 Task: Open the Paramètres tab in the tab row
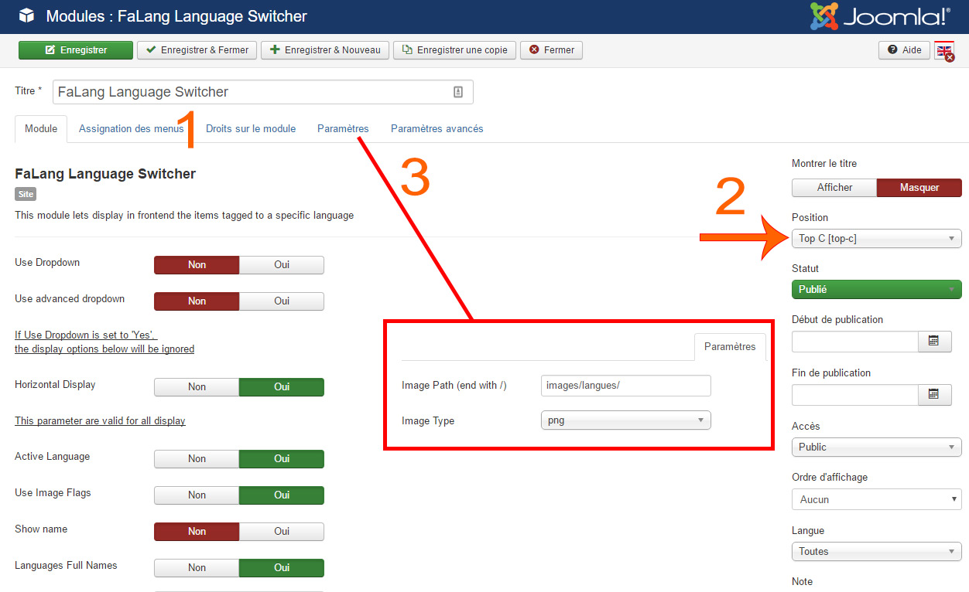click(x=343, y=129)
